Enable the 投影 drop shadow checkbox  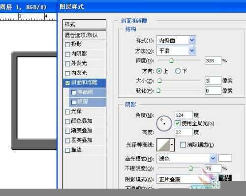click(x=67, y=45)
